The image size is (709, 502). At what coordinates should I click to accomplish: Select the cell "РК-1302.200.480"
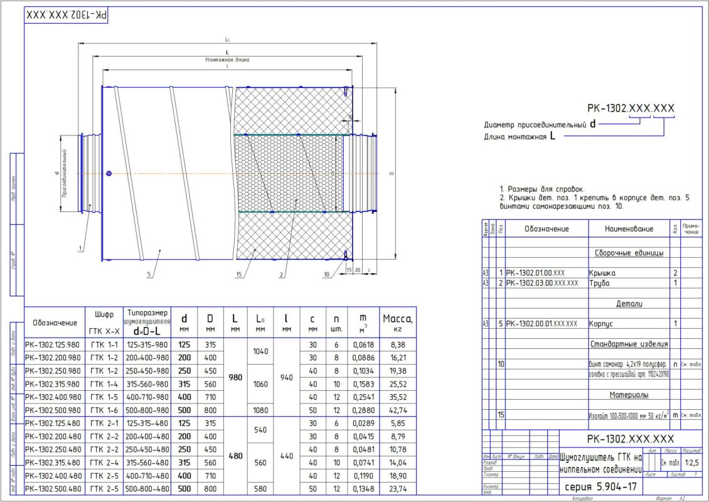pyautogui.click(x=53, y=436)
